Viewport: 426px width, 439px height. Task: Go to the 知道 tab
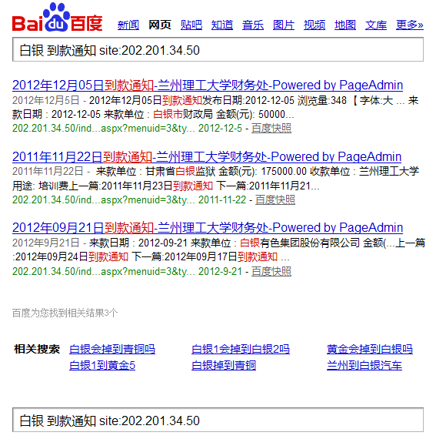(x=222, y=25)
